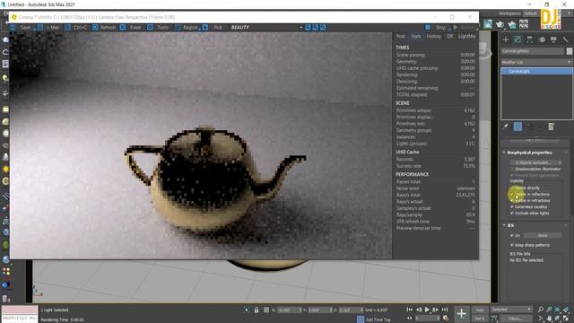574x323 pixels.
Task: Click Erase in the frame buffer toolbar
Action: [132, 28]
